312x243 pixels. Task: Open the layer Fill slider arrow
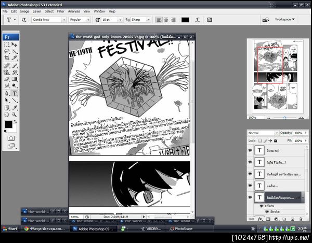click(306, 141)
